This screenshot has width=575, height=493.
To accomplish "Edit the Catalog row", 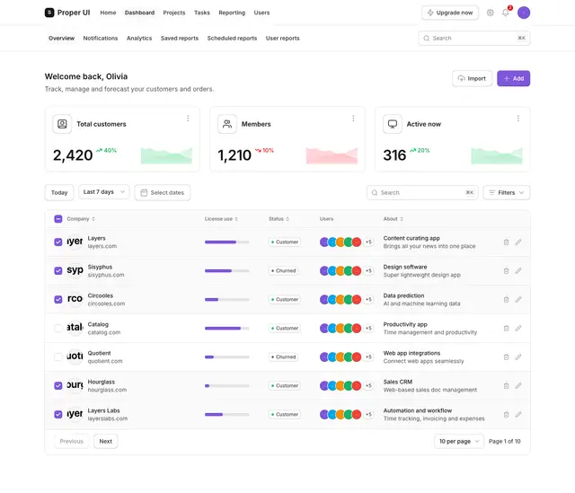I will 517,328.
